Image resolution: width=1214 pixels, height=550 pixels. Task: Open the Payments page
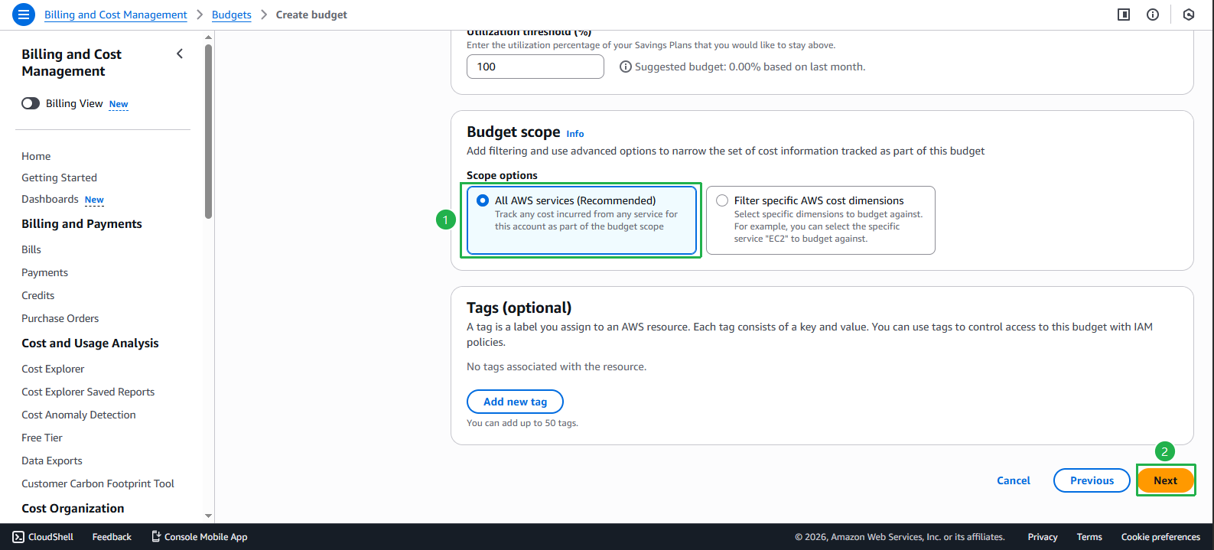click(x=44, y=272)
